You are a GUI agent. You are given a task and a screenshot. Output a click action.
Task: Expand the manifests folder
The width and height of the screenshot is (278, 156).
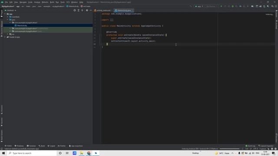pos(8,17)
